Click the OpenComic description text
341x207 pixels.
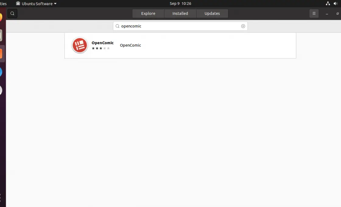131,45
